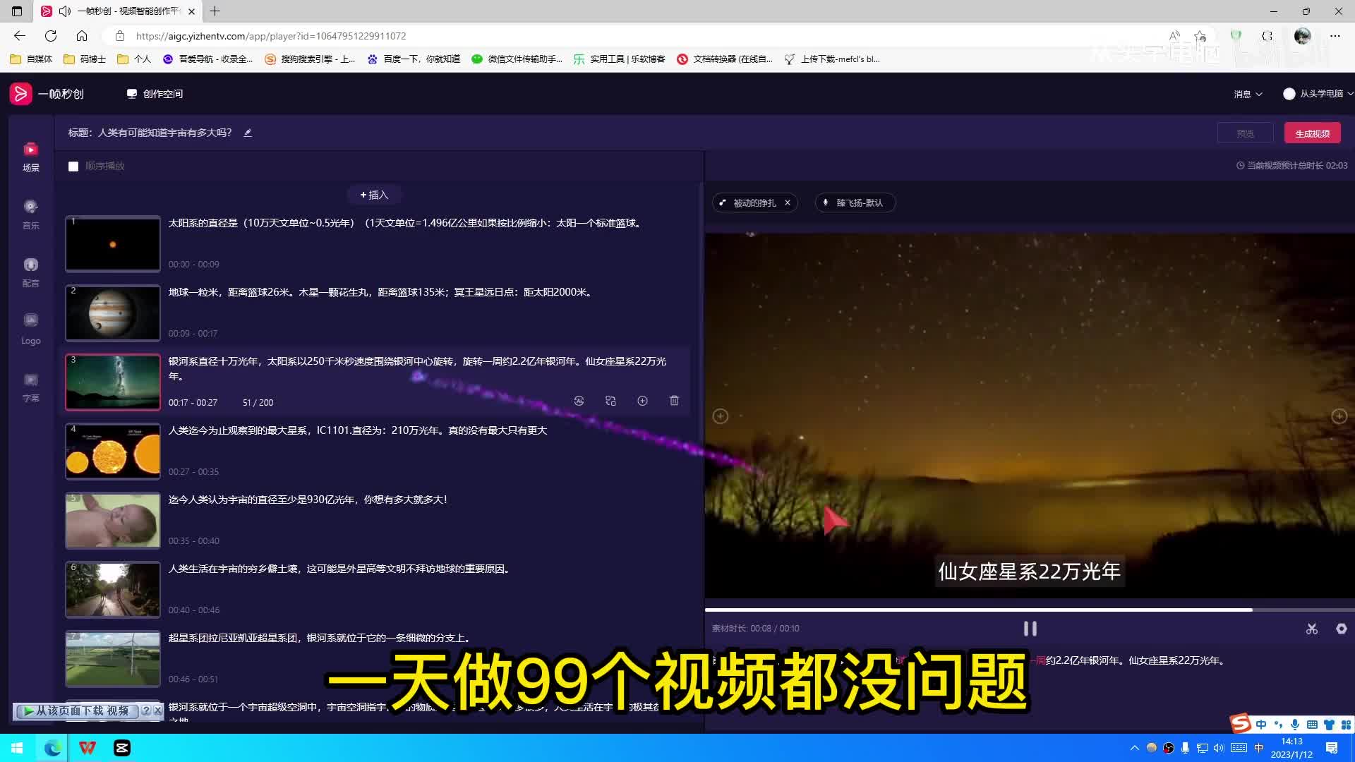Open the Logo panel in sidebar
1355x762 pixels.
(x=30, y=328)
